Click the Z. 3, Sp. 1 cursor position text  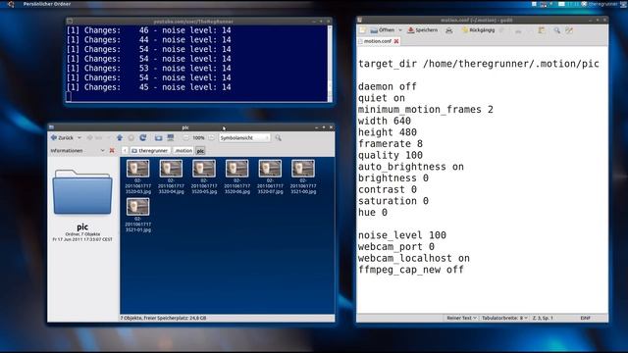coord(543,318)
